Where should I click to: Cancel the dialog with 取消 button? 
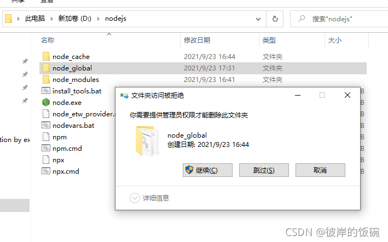coord(320,170)
